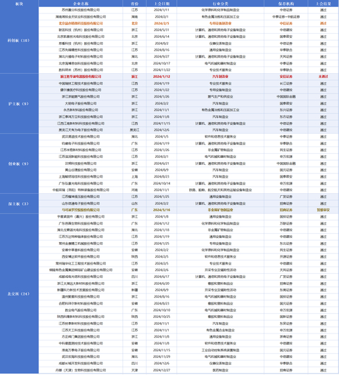This screenshot has height=375, width=339.
Task: Click the 板块 column header
Action: click(19, 3)
